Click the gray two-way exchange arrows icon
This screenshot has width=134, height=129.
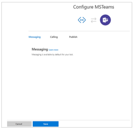94,20
